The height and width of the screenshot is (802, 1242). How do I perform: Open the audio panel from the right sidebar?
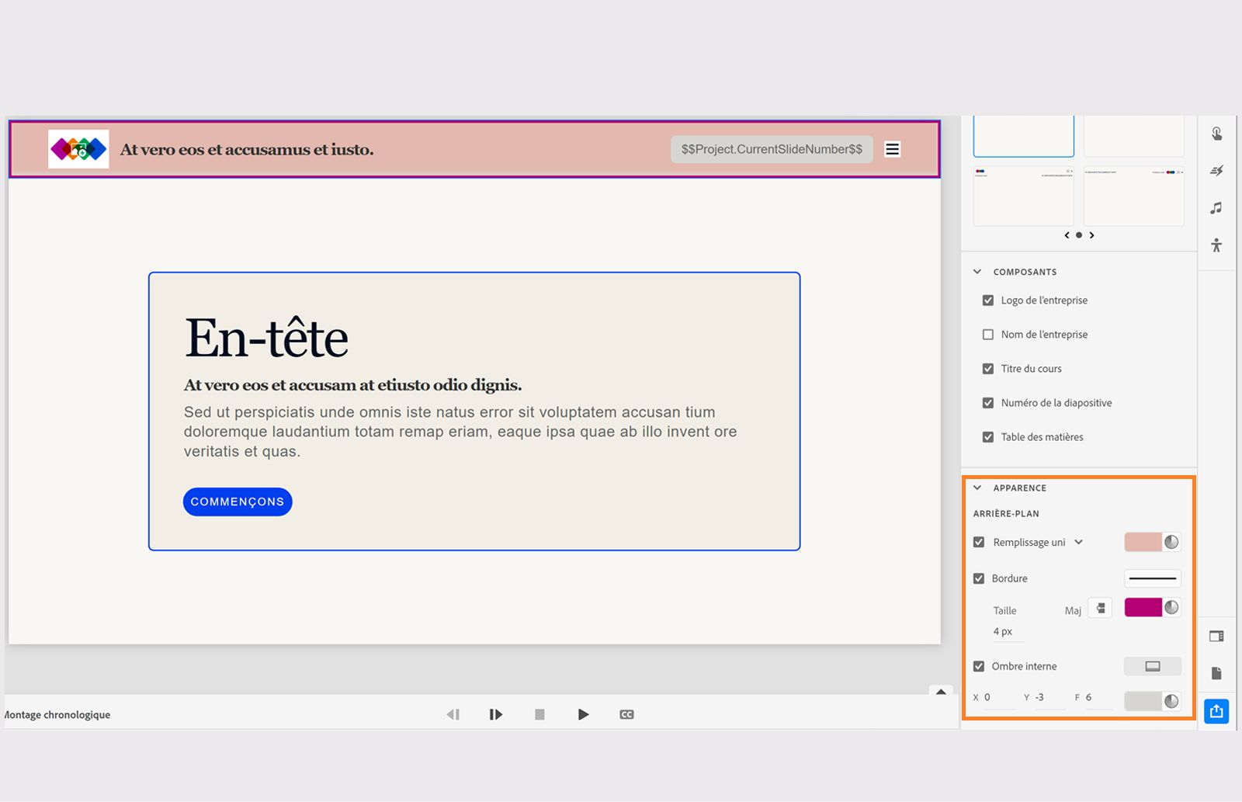[1216, 207]
